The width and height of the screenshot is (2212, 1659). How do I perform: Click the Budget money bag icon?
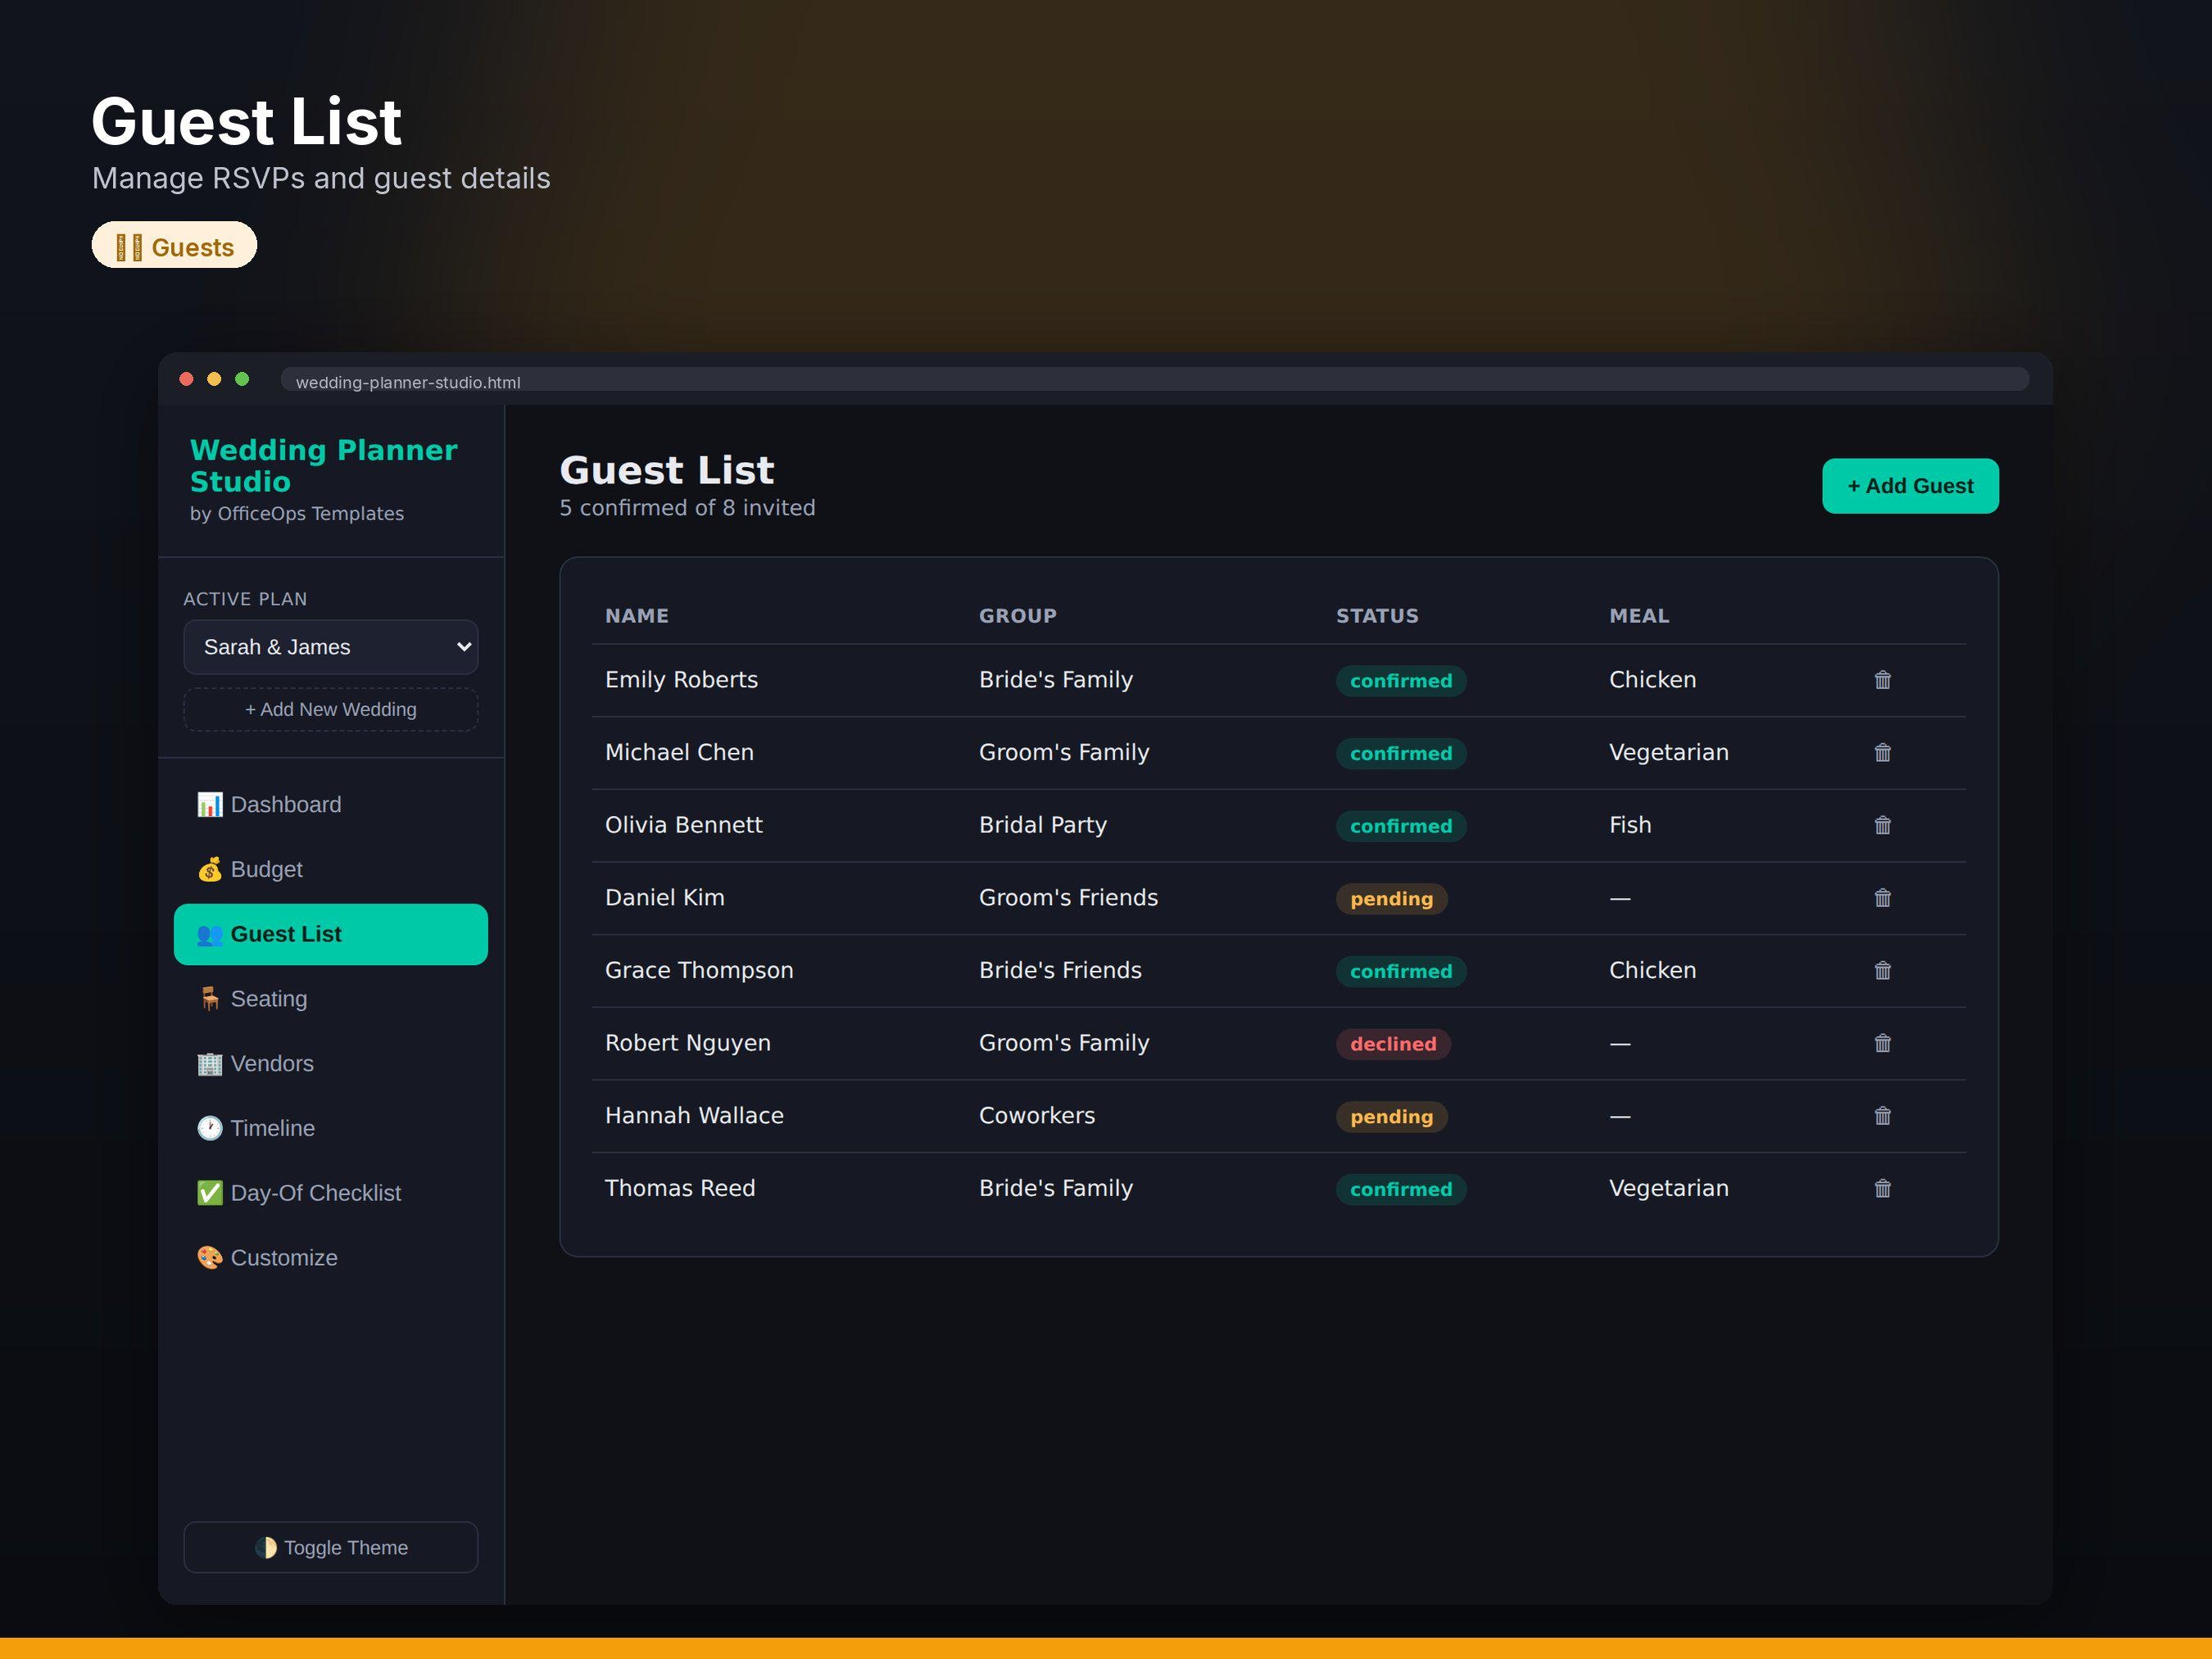coord(210,869)
